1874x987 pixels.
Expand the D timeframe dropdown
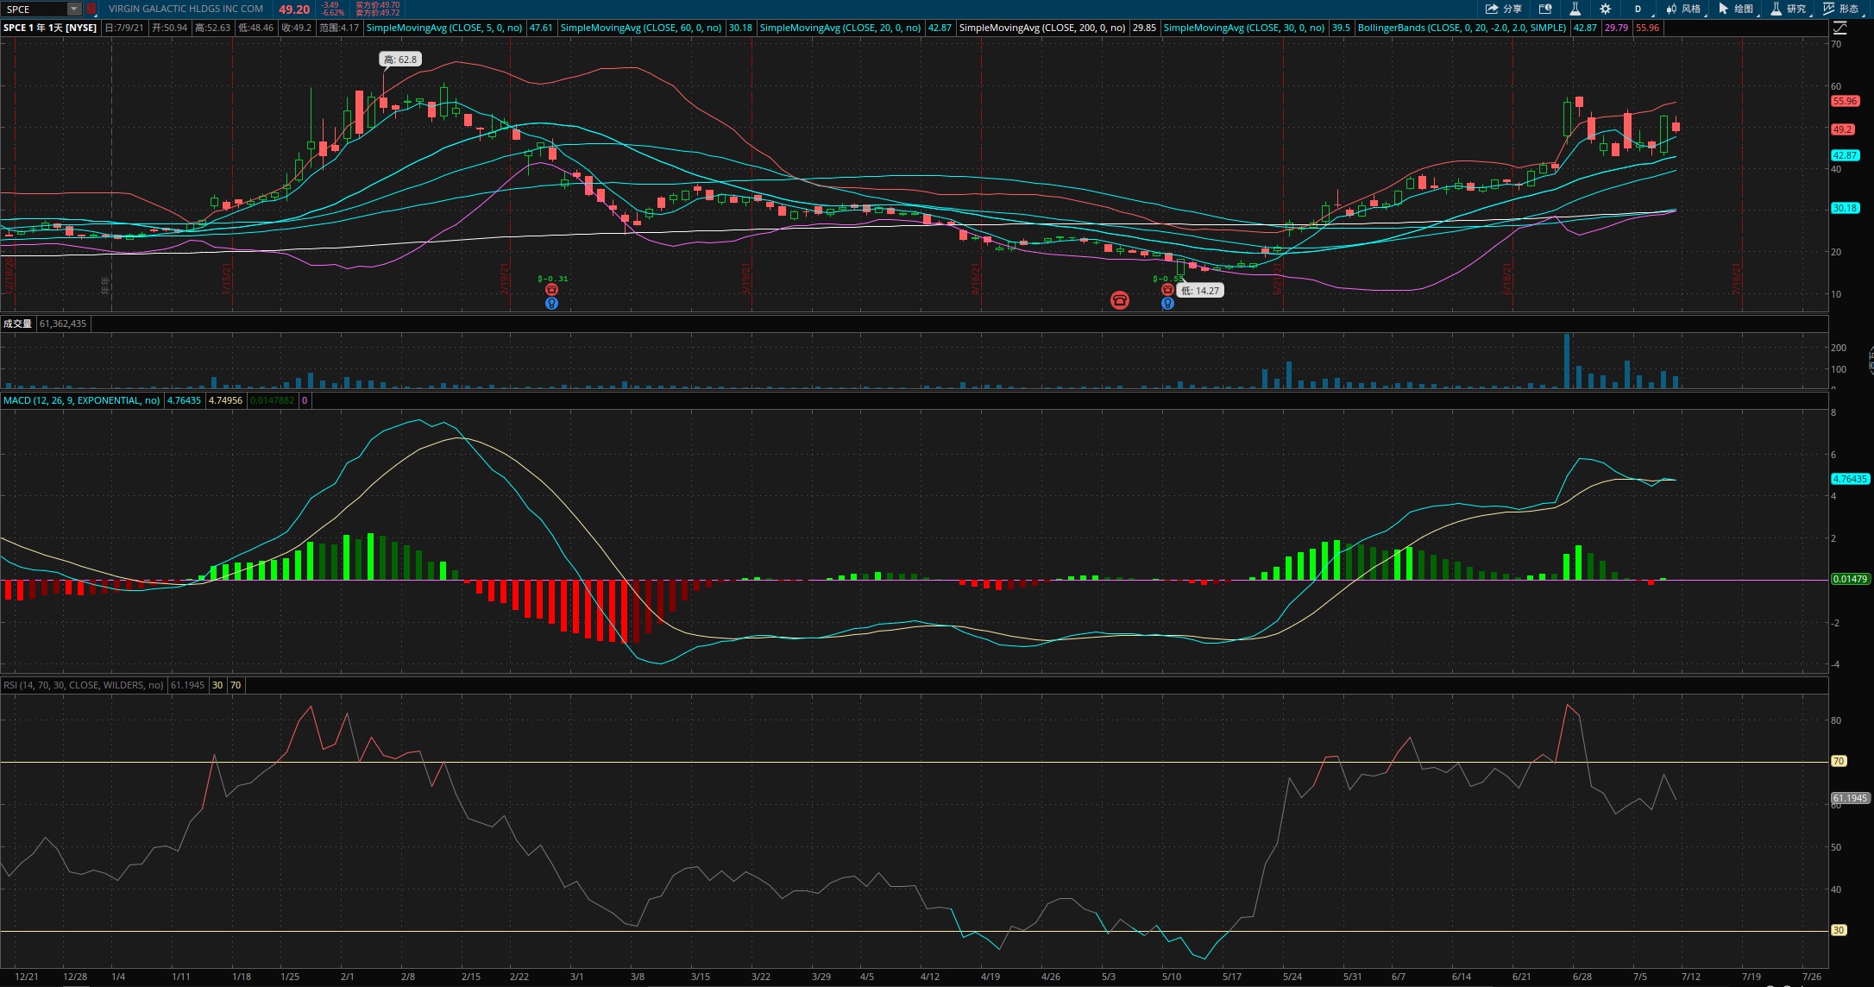coord(1639,9)
